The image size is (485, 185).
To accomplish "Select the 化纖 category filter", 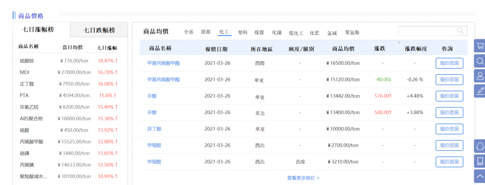I will point(277,32).
